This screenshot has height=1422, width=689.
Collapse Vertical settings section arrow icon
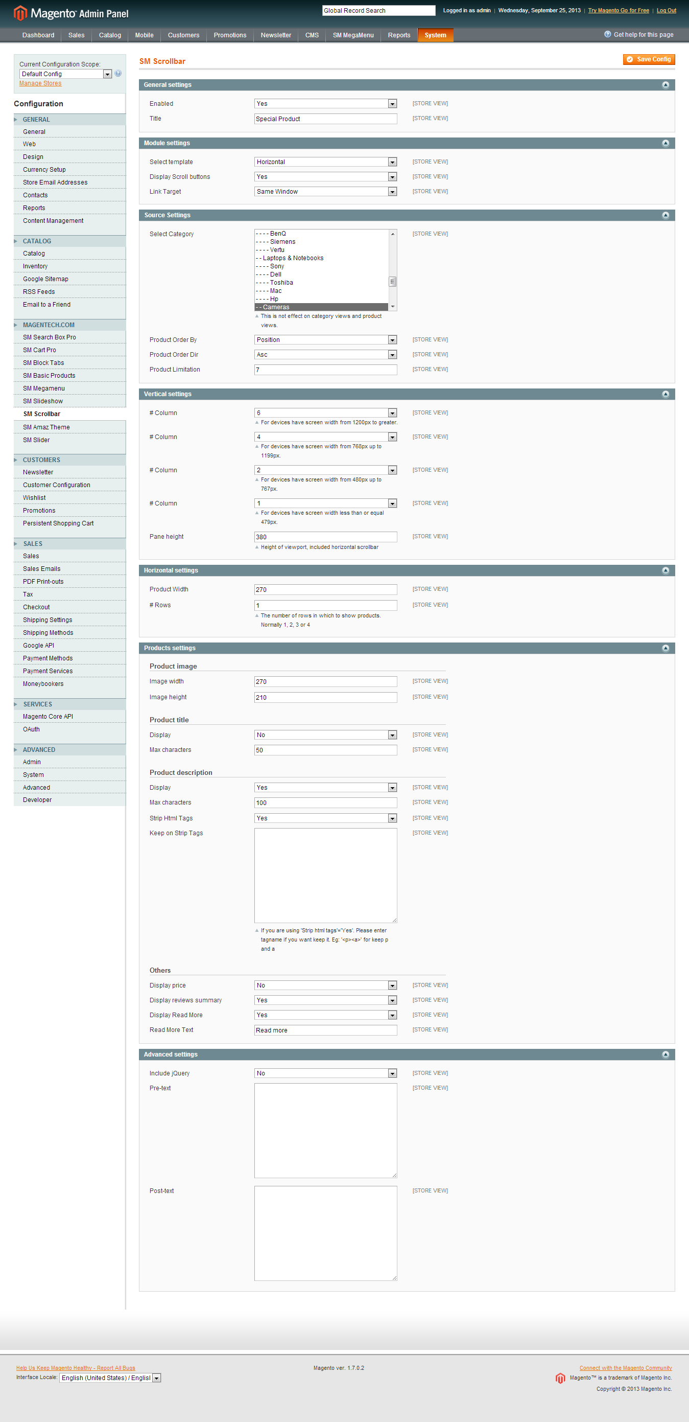tap(666, 394)
